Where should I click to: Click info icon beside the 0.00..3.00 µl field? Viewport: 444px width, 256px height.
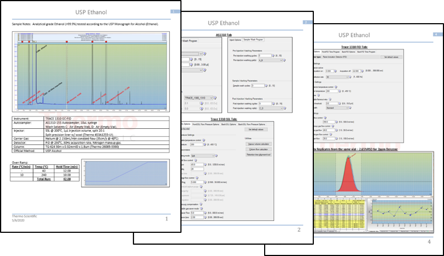[x=191, y=65]
